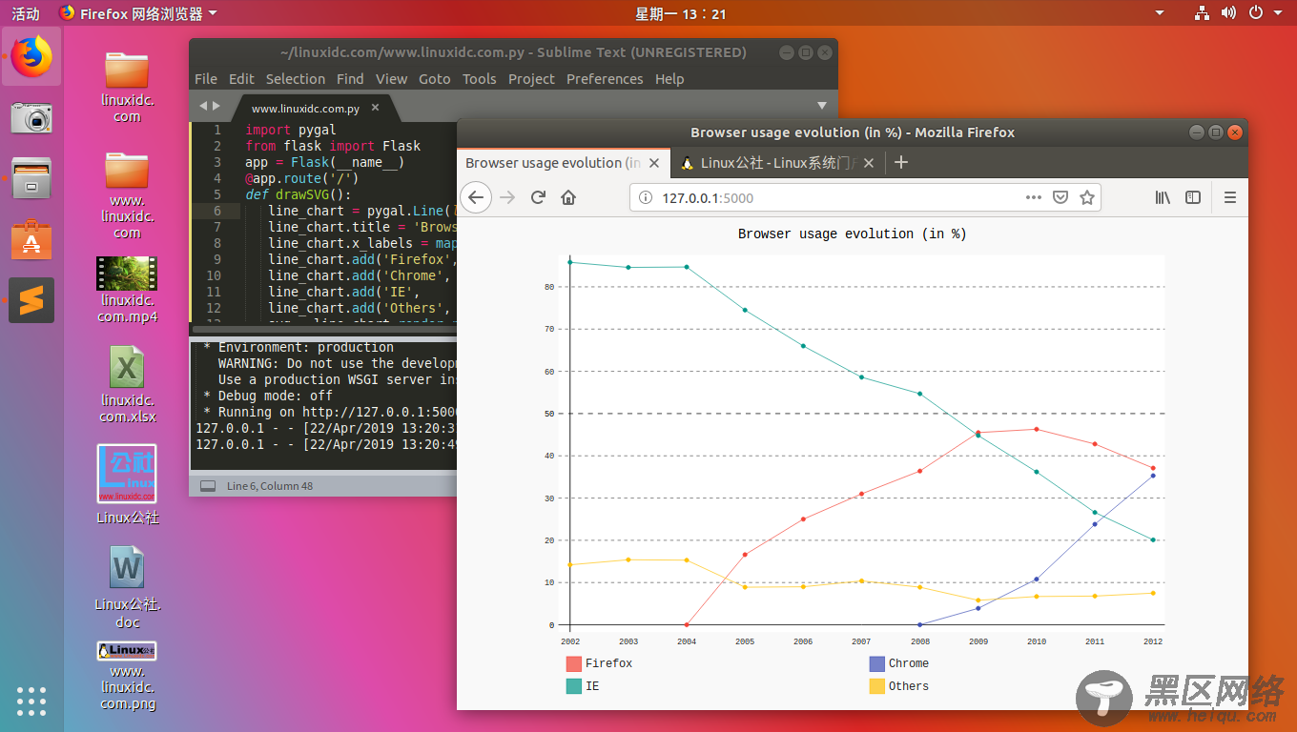Open Sublime Text Edit menu
The height and width of the screenshot is (732, 1297).
pos(241,79)
